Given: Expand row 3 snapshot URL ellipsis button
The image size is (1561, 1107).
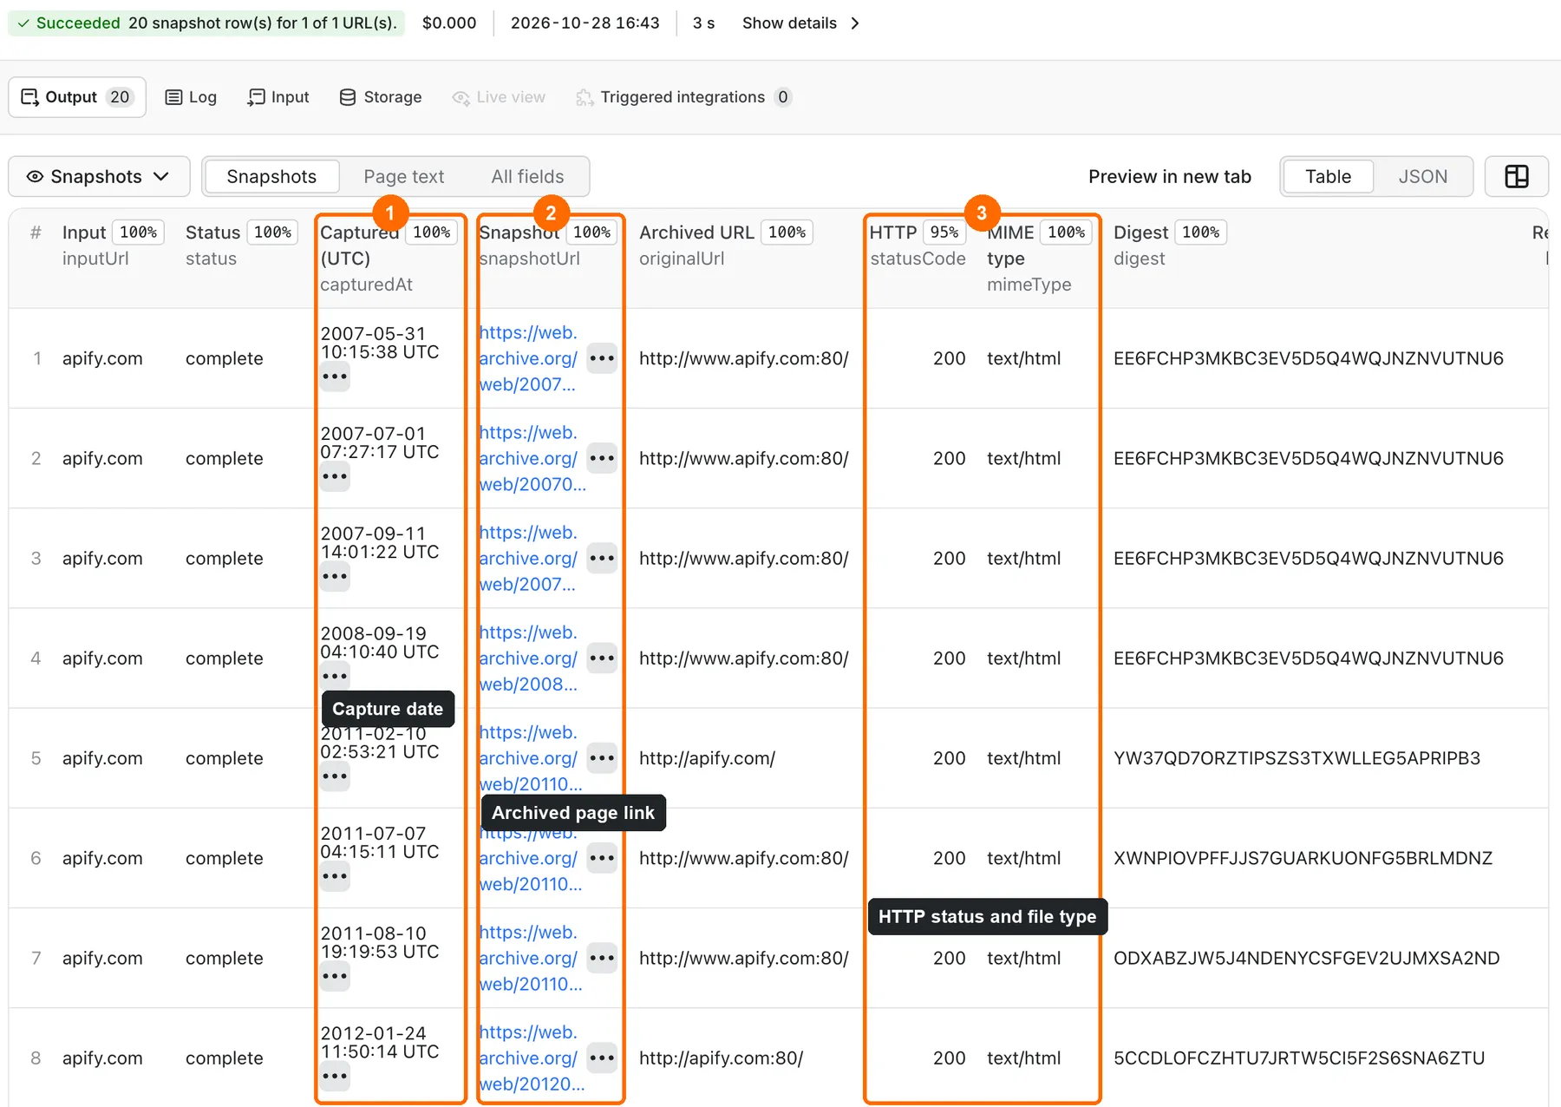Looking at the screenshot, I should click(602, 558).
